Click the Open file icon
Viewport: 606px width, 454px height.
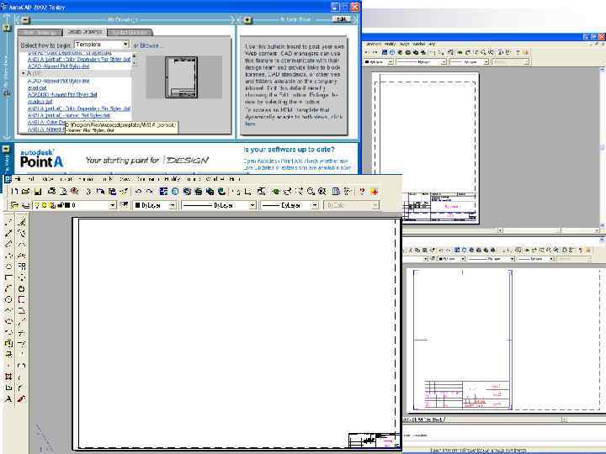(25, 191)
